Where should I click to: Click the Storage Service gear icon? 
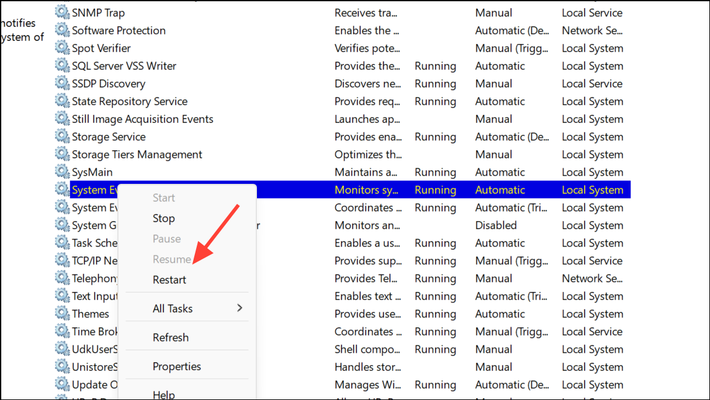(62, 136)
